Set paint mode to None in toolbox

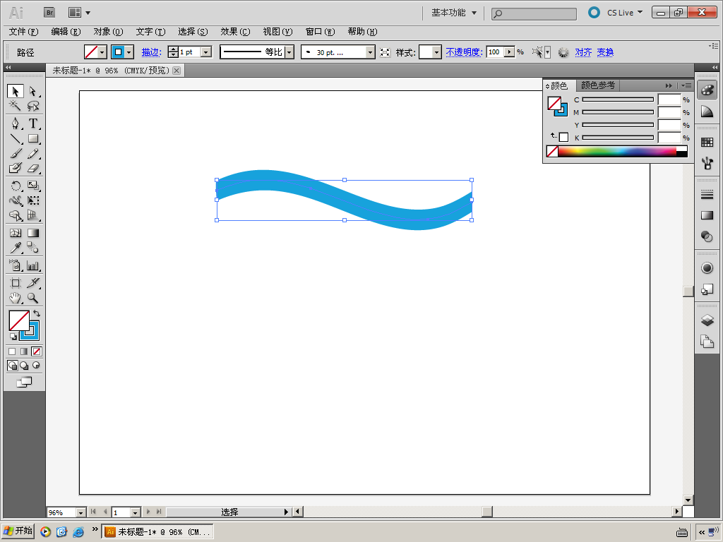click(37, 351)
